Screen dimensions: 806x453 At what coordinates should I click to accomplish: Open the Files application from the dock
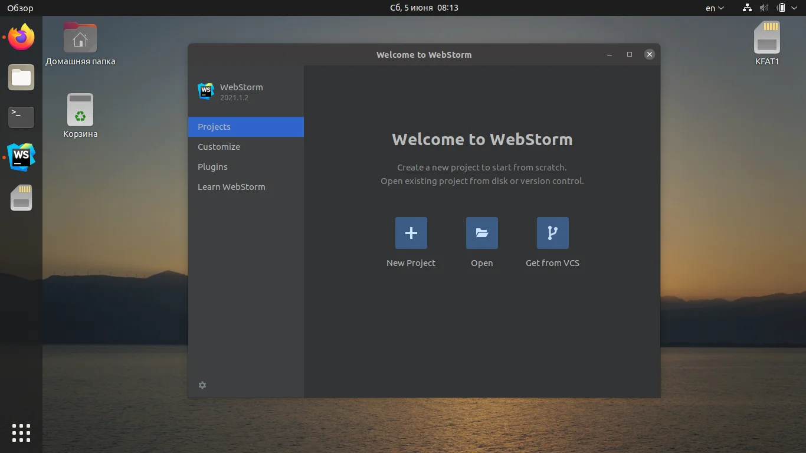[x=21, y=77]
